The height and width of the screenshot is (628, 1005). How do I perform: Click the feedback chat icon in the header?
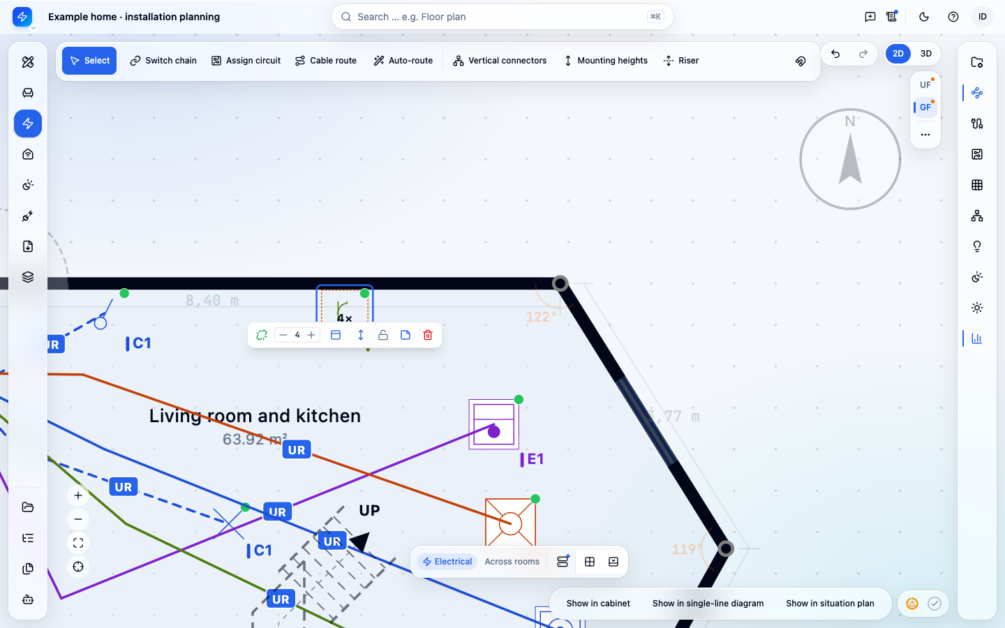(870, 17)
